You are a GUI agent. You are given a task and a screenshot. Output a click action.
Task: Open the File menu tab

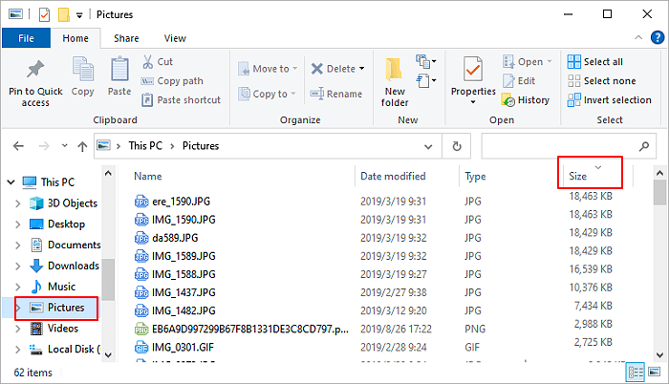tap(26, 38)
